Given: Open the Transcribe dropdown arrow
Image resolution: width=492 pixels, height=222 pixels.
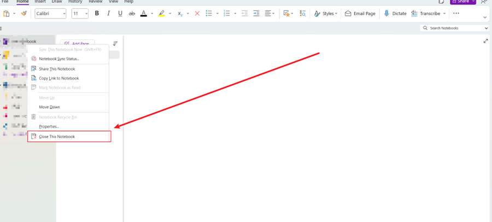Looking at the screenshot, I should (x=444, y=14).
